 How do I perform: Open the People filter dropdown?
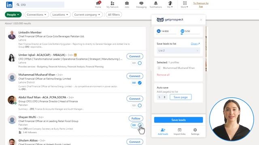tap(13, 14)
